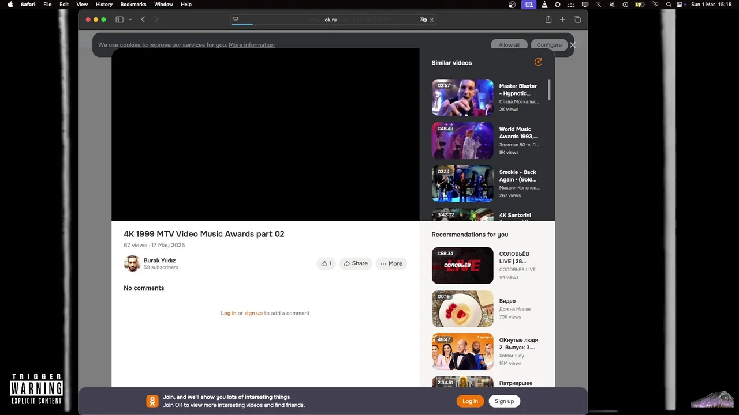Open the Master Blaster - Hypnotic video thumbnail

(x=462, y=97)
